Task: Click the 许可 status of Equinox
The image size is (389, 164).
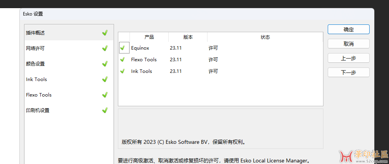Action: click(213, 48)
